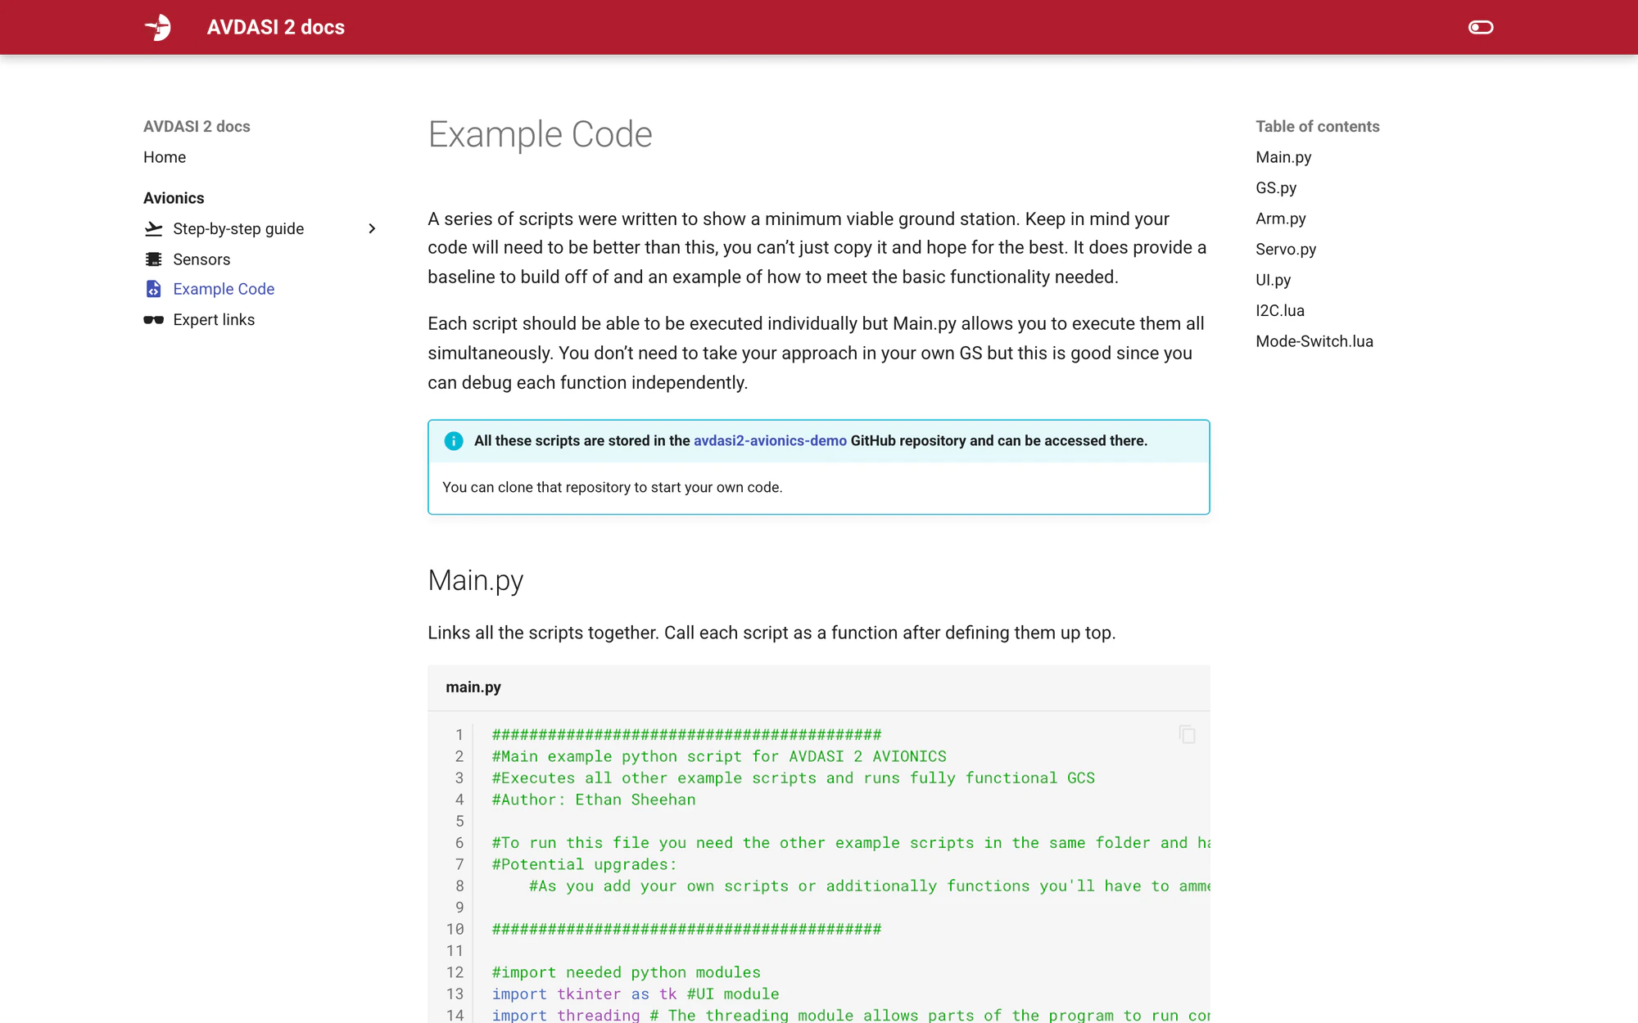Screen dimensions: 1638x1023
Task: Click code line 'import tkinter as tk'
Action: pyautogui.click(x=584, y=994)
